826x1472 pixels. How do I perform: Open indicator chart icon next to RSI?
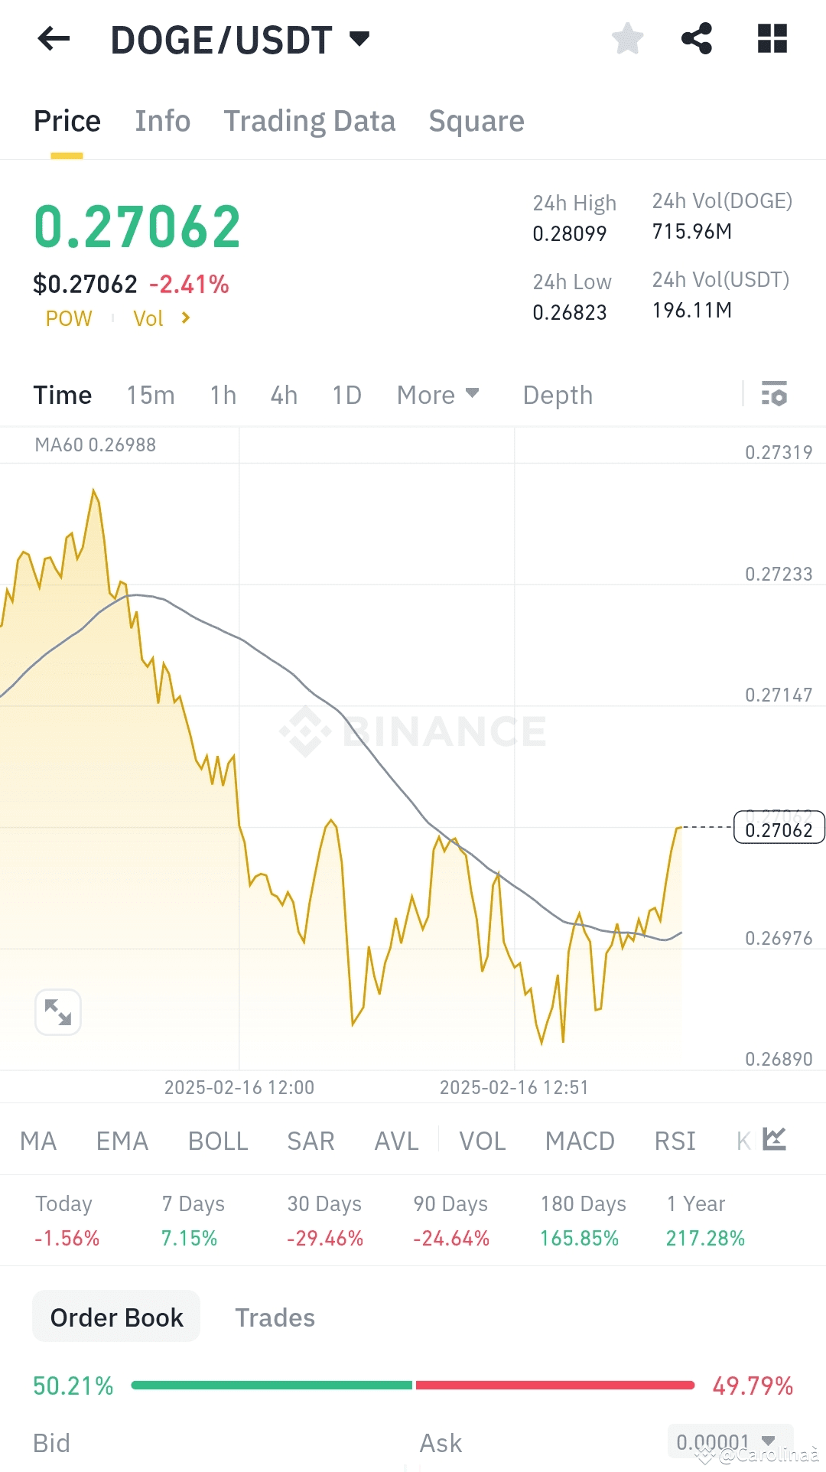[x=775, y=1139]
